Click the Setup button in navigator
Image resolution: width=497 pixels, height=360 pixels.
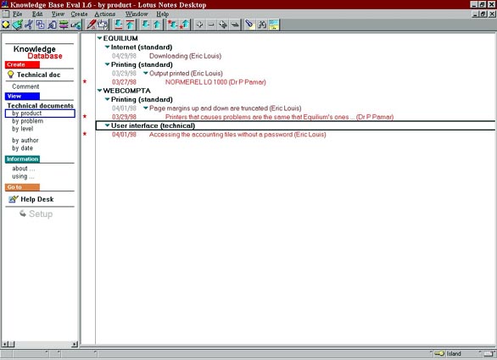(36, 213)
